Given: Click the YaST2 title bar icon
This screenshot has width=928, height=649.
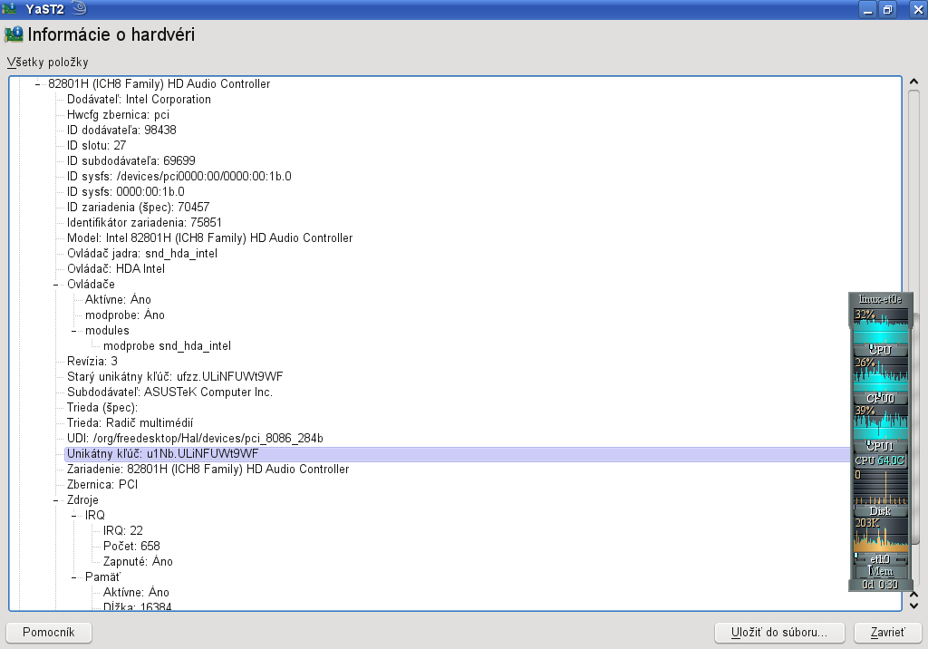Looking at the screenshot, I should (9, 9).
